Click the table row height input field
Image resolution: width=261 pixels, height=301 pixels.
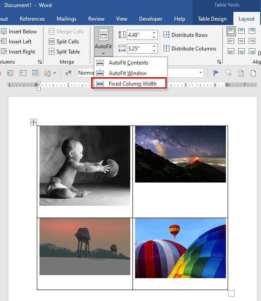[139, 35]
